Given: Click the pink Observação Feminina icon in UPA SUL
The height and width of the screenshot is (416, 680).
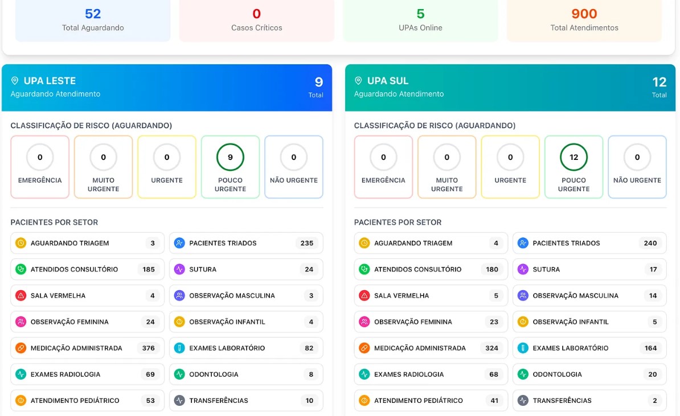Looking at the screenshot, I should click(x=364, y=322).
